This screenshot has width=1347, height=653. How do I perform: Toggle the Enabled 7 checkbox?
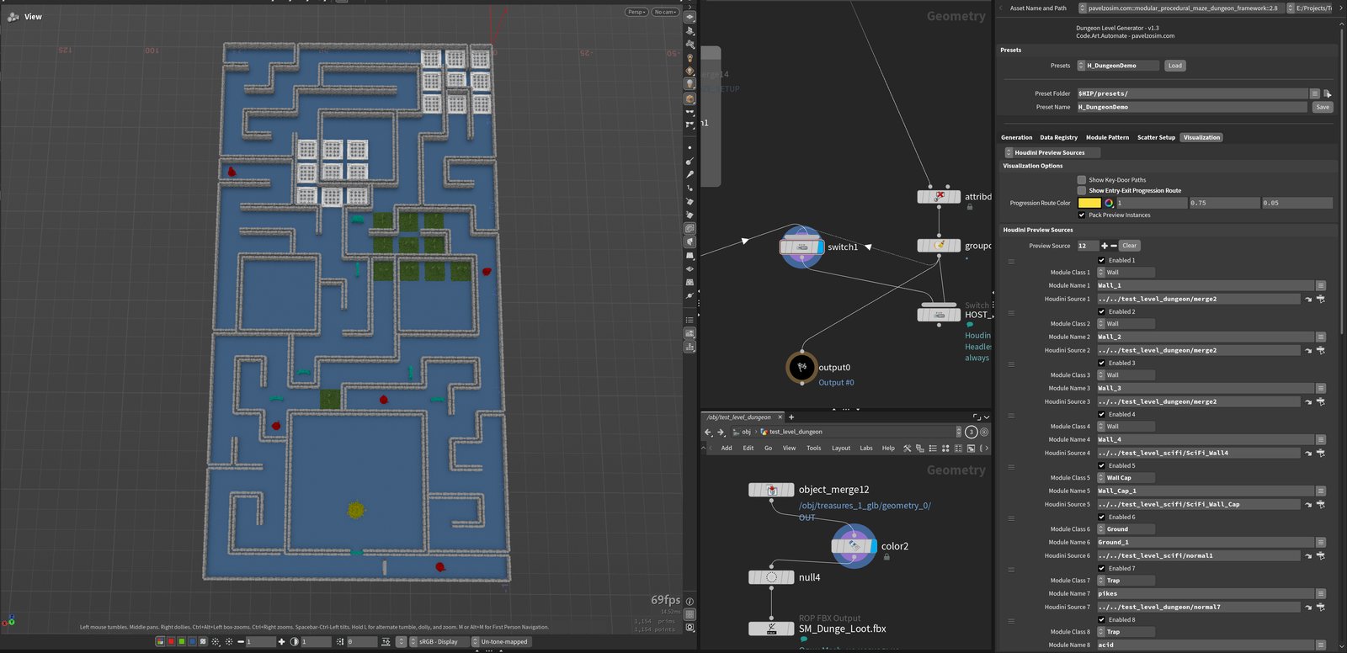(x=1101, y=568)
